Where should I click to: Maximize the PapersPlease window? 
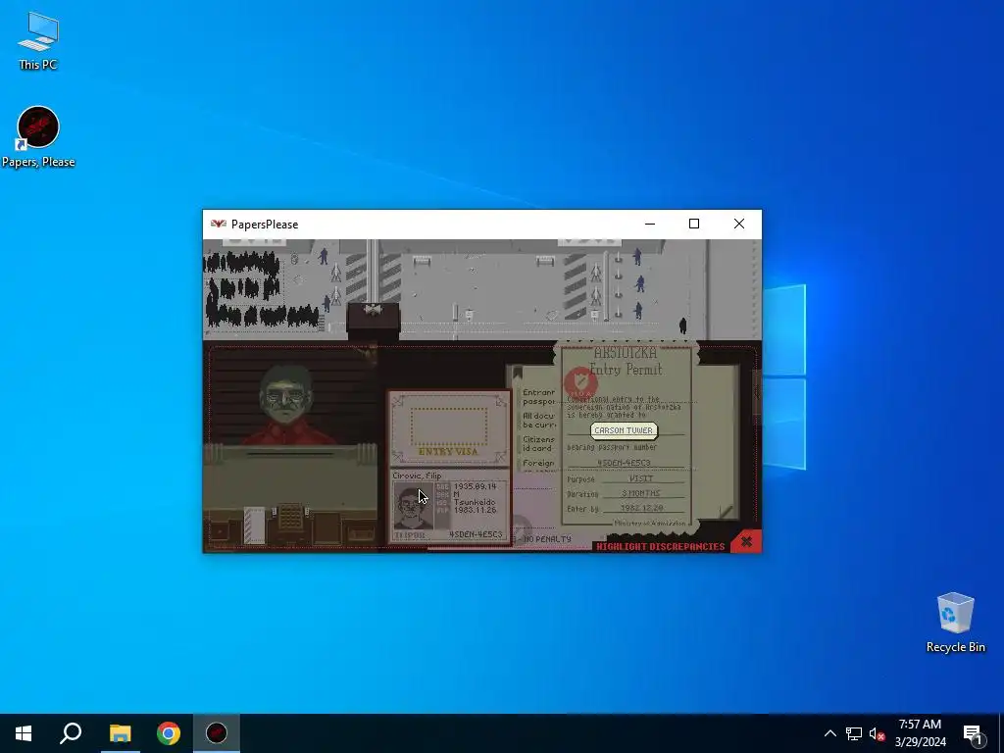[694, 225]
